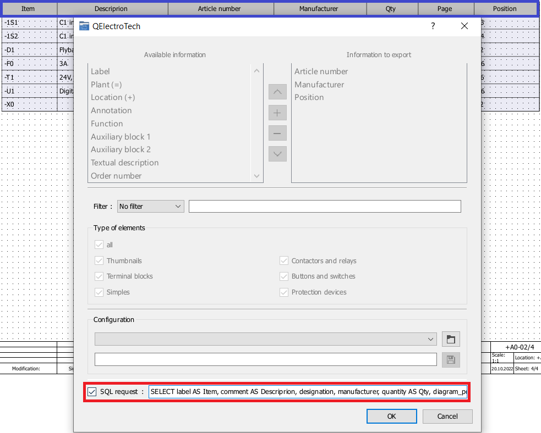Click the dialog help question mark

pyautogui.click(x=433, y=26)
